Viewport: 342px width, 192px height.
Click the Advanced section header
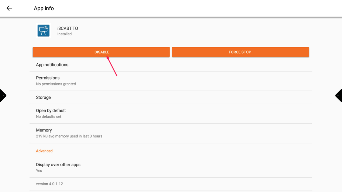(x=44, y=151)
